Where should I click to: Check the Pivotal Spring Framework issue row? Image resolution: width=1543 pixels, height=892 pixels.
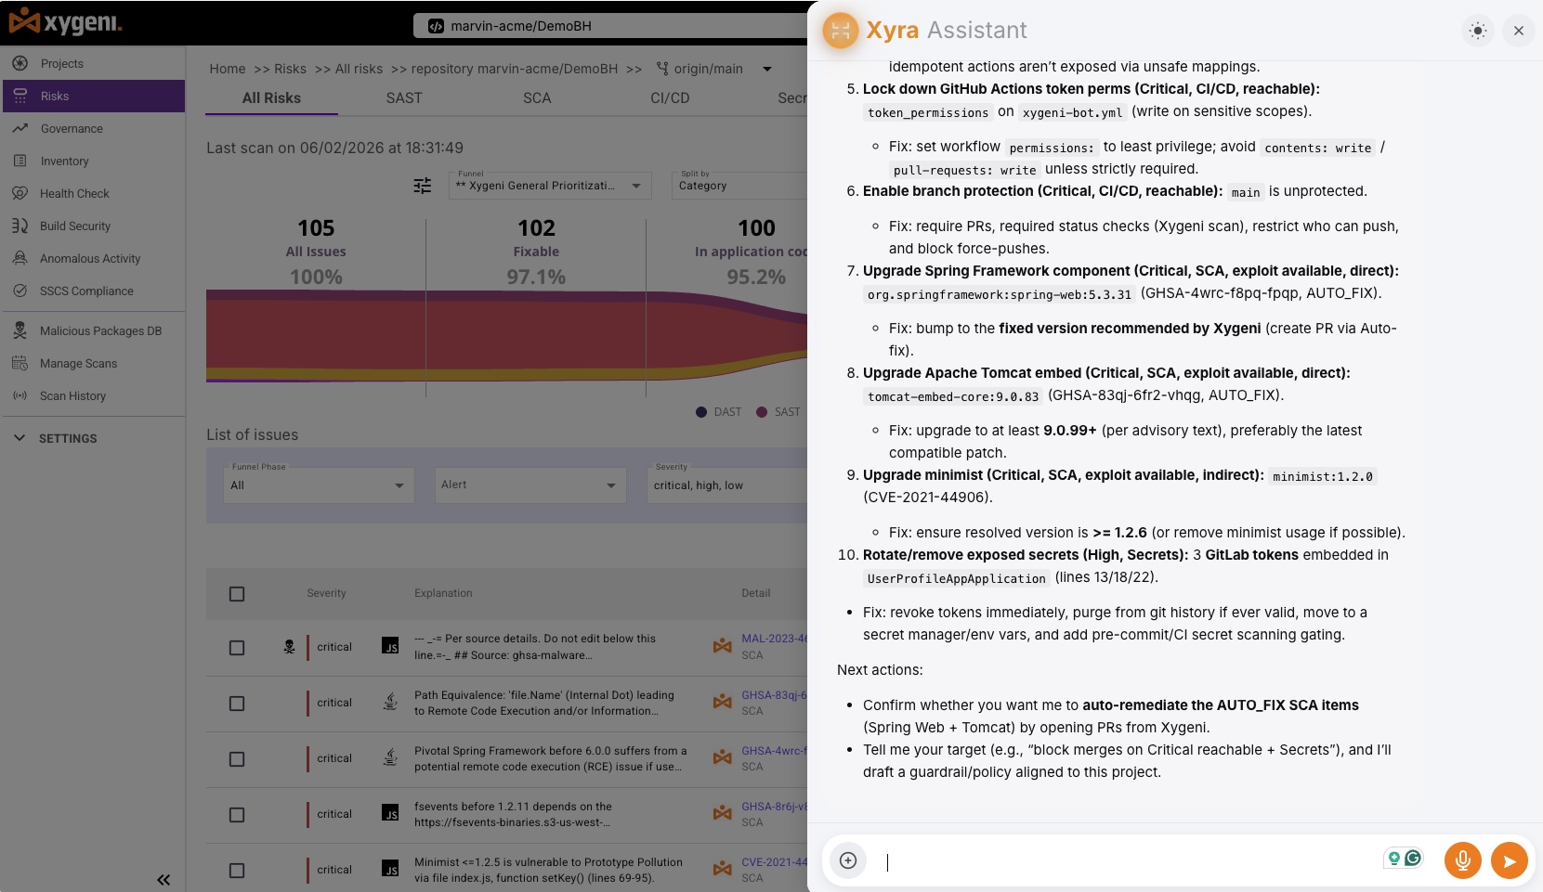237,759
